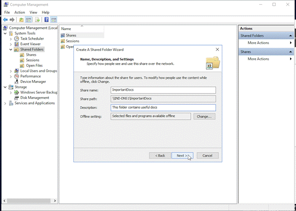Toggle Show/Hide Action Pane toolbar icon
Image resolution: width=296 pixels, height=211 pixels.
click(53, 19)
